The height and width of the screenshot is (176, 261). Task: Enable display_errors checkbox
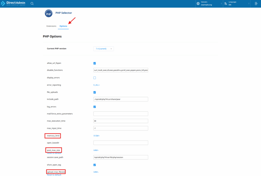point(95,77)
